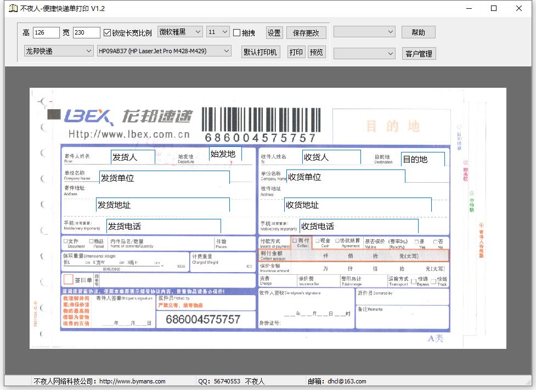Screen dimensions: 536x390
Task: Open the 预览 preview button
Action: tap(317, 52)
